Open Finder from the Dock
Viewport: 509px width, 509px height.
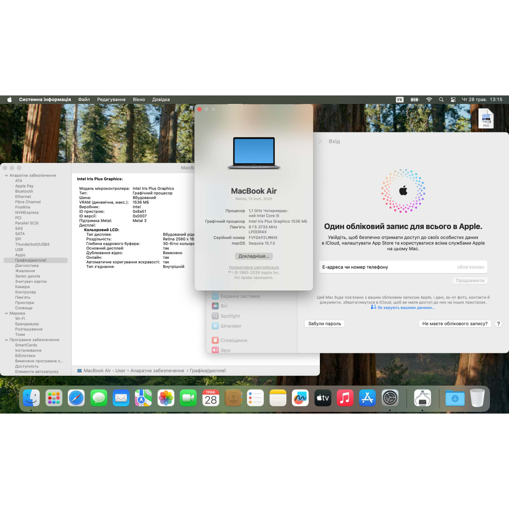[31, 398]
